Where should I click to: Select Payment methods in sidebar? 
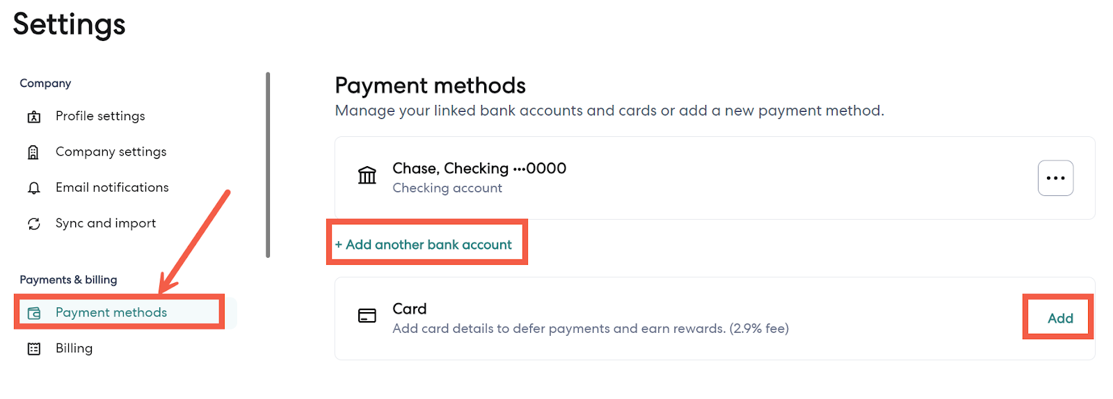point(111,313)
